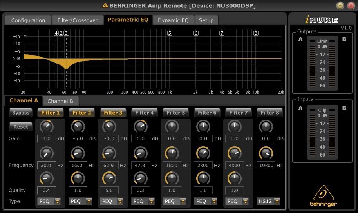The height and width of the screenshot is (213, 358).
Task: Select graph marker 8 at 10k
Action: click(x=256, y=33)
